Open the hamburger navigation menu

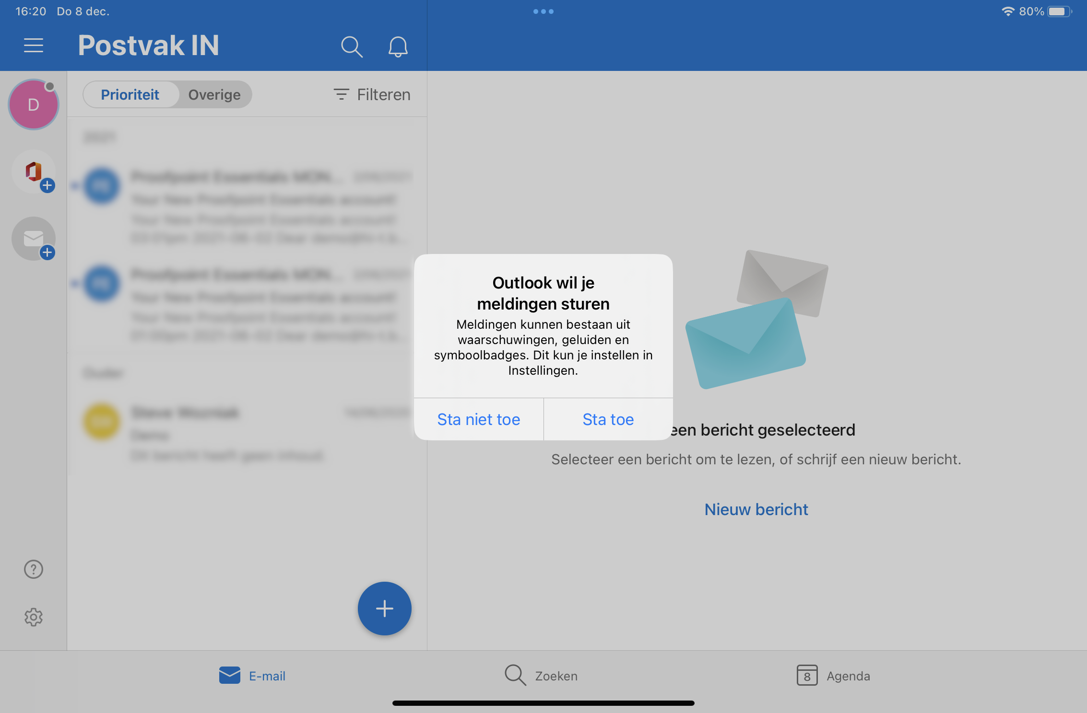(34, 46)
